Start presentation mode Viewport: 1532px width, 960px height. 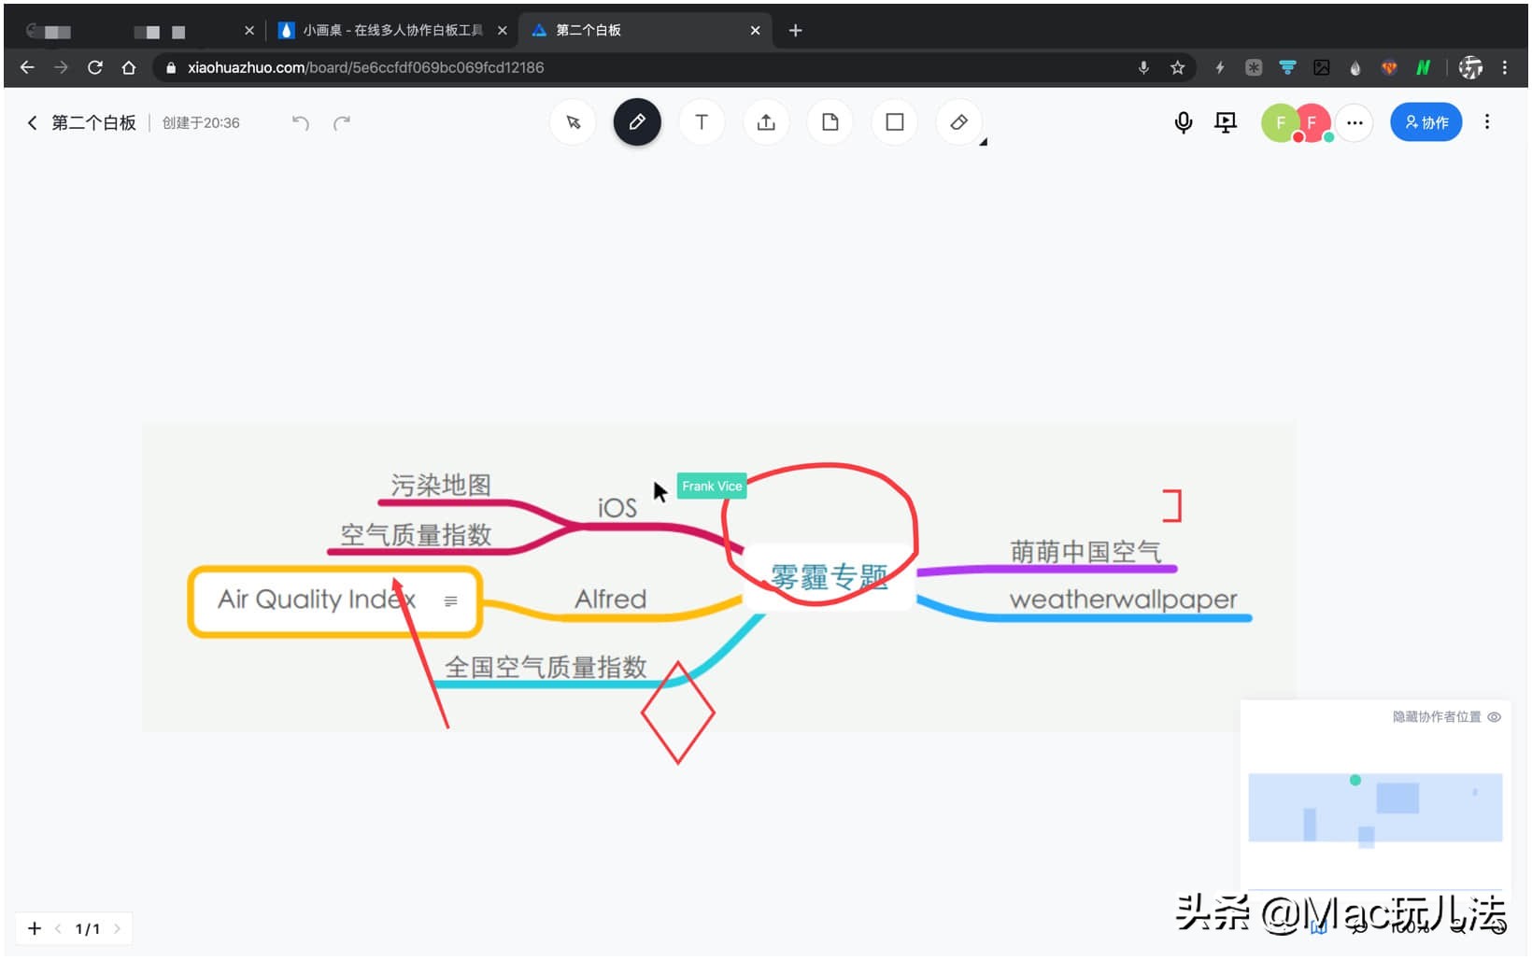tap(1226, 122)
